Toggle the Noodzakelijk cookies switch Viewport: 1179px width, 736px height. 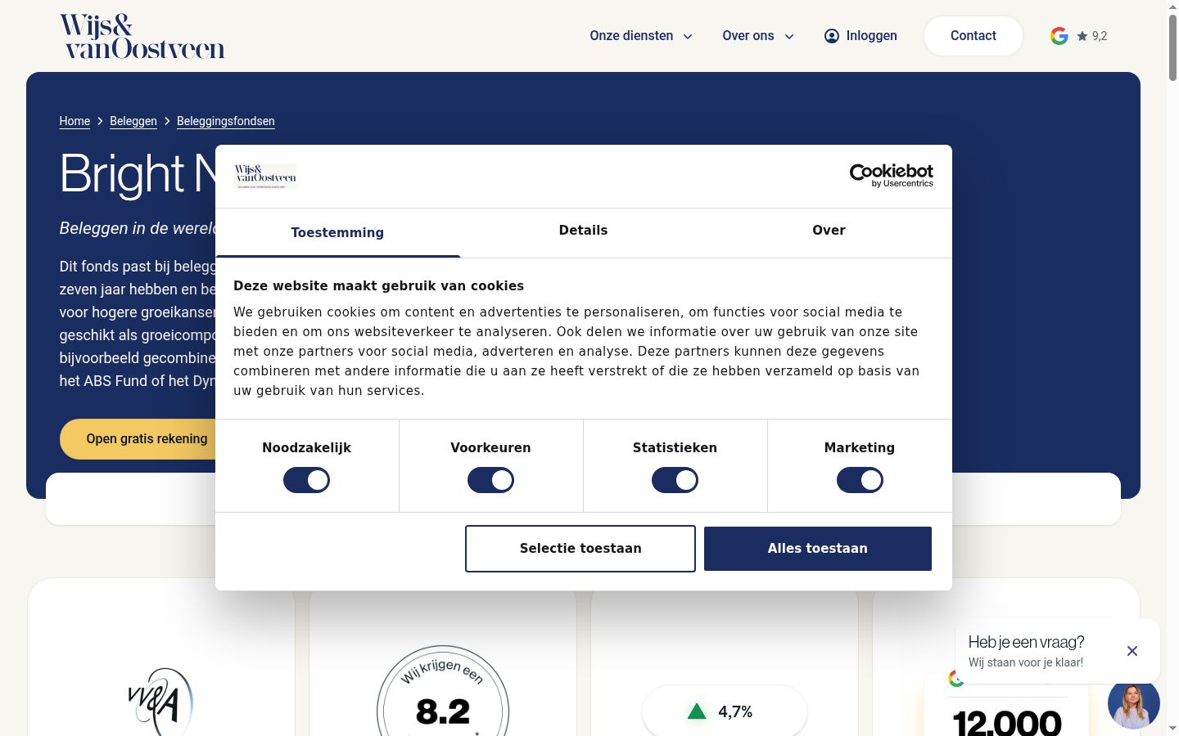(306, 480)
